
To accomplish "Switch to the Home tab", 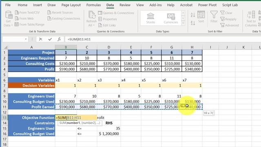I will (22, 5).
